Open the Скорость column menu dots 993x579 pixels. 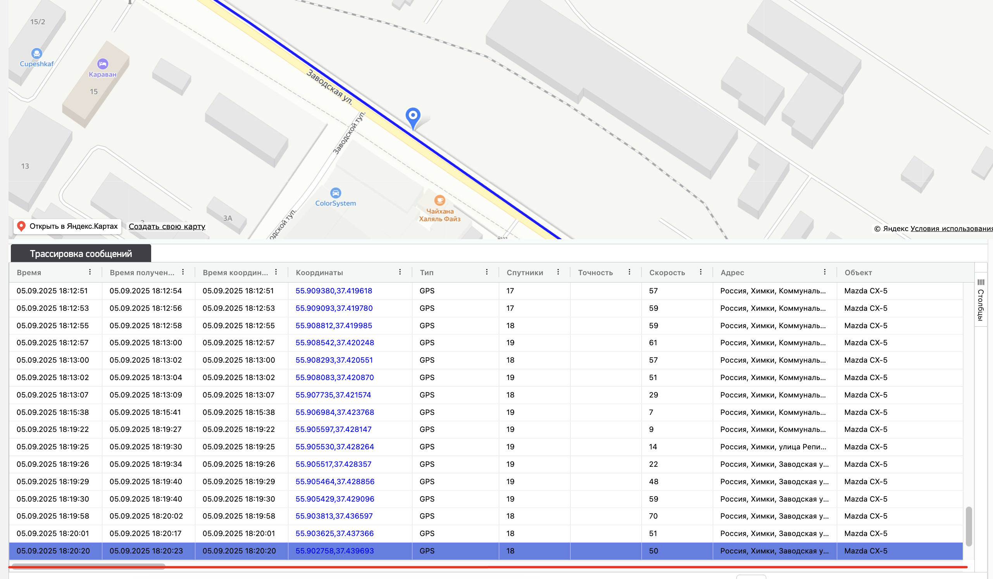point(700,272)
